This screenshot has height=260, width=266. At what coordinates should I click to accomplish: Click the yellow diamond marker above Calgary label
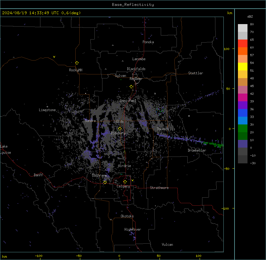[125, 182]
